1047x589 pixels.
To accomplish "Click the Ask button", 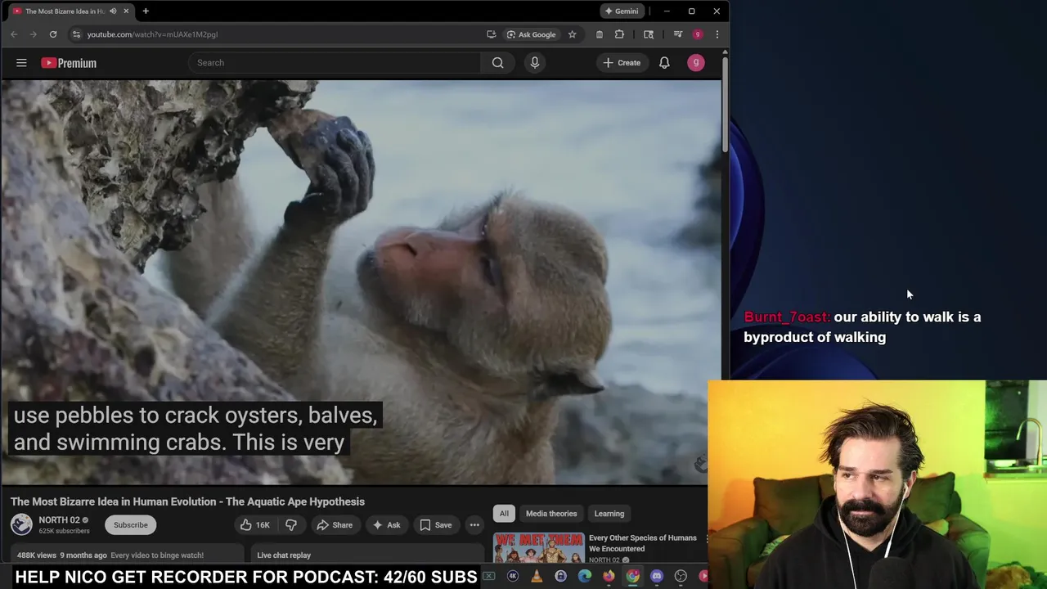I will pyautogui.click(x=386, y=525).
